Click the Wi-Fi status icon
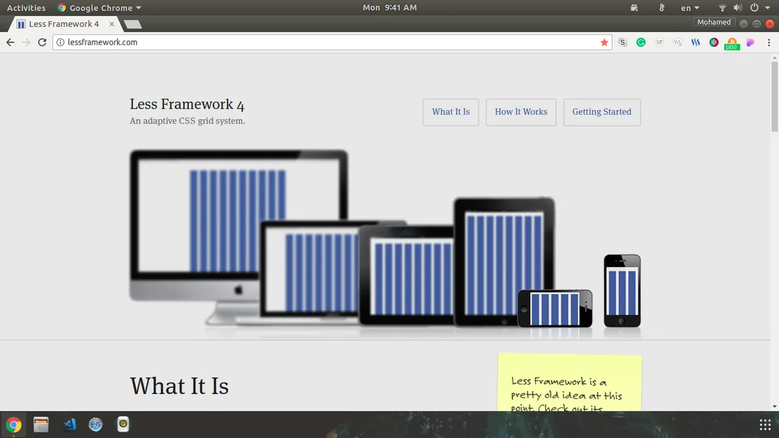 (x=722, y=8)
